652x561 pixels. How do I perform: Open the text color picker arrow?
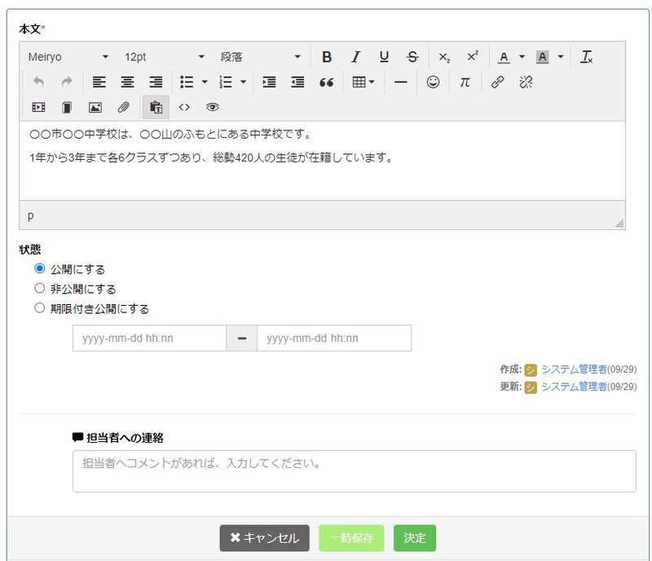tap(522, 57)
